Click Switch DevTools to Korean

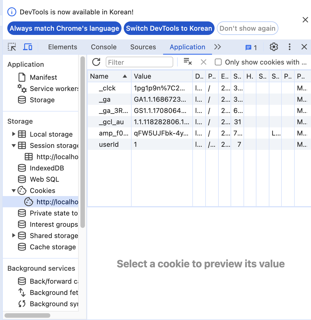tap(169, 28)
